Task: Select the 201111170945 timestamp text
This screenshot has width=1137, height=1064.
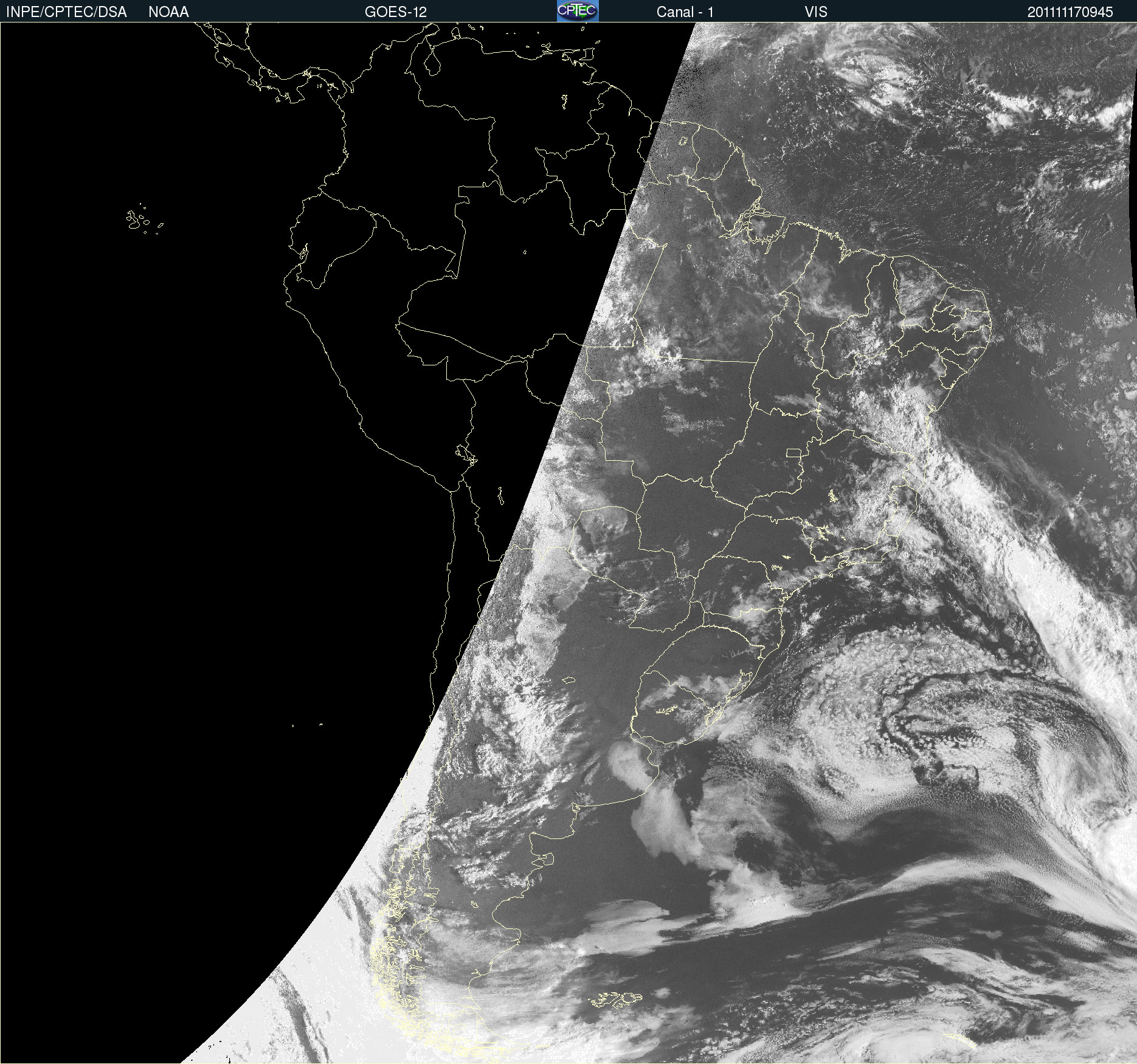Action: (1070, 12)
